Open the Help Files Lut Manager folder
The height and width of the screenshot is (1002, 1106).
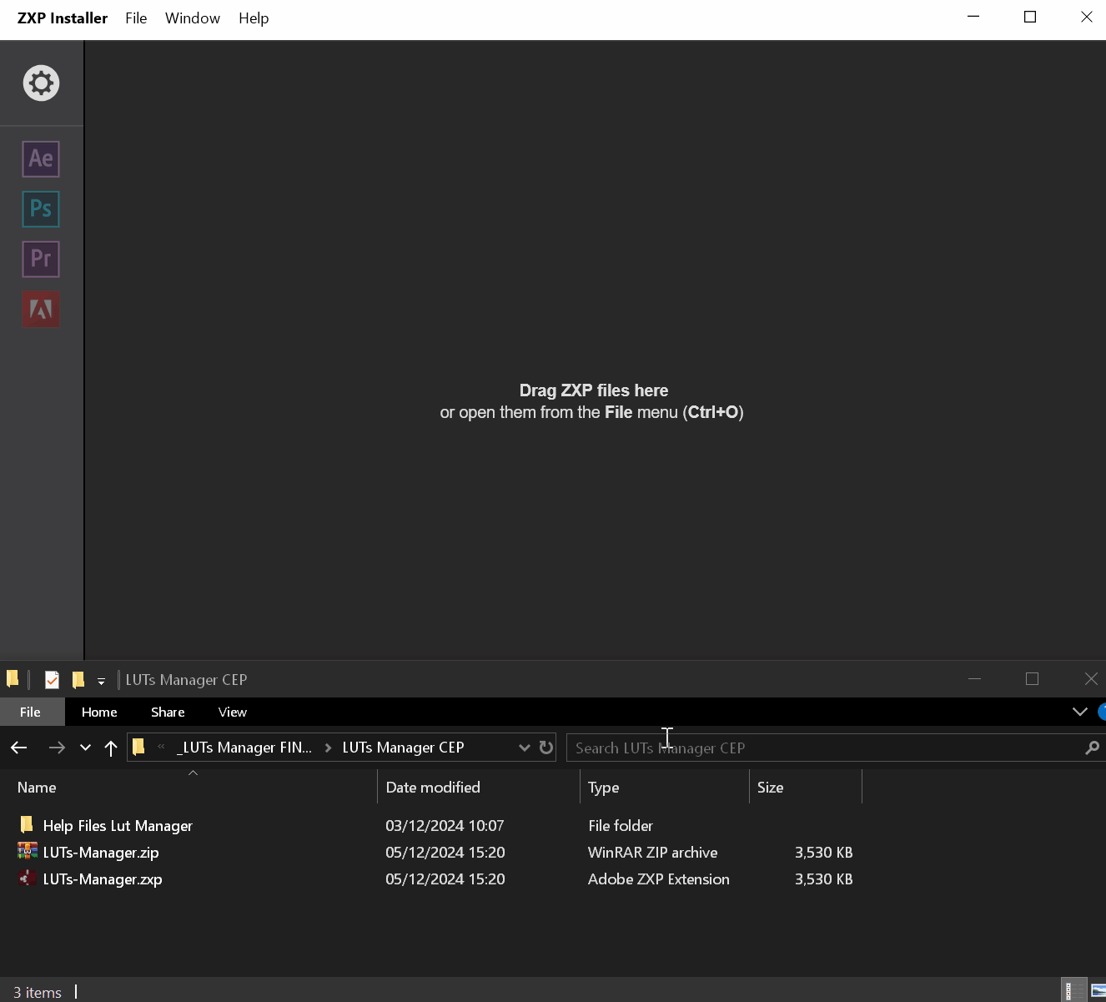click(117, 825)
